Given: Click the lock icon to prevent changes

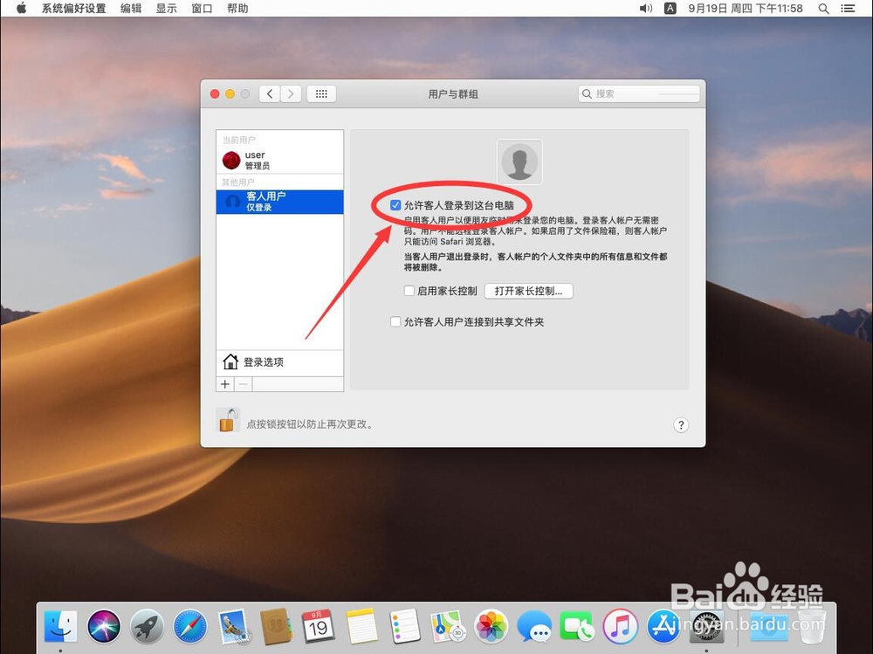Looking at the screenshot, I should [228, 420].
